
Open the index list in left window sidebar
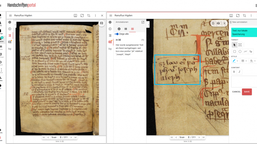click(10, 35)
